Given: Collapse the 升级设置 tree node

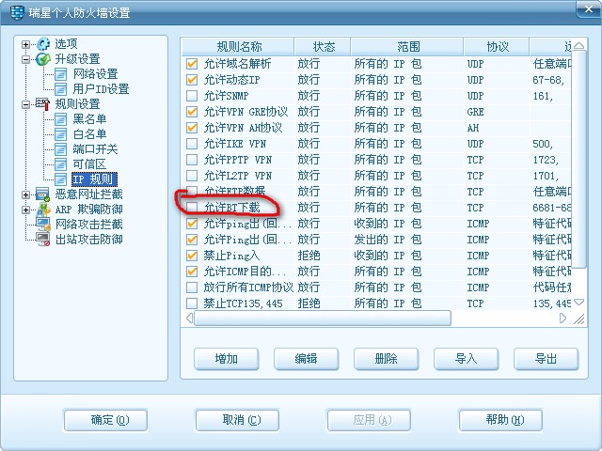Looking at the screenshot, I should click(x=25, y=59).
